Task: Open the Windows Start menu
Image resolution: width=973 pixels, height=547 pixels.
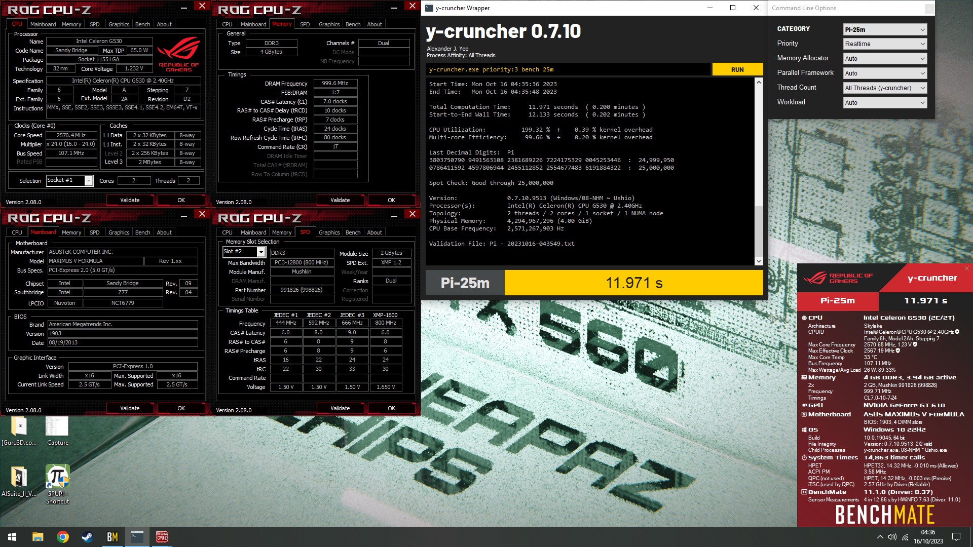Action: pos(12,537)
